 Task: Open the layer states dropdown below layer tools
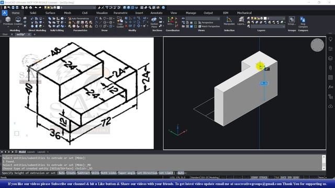coord(267,27)
